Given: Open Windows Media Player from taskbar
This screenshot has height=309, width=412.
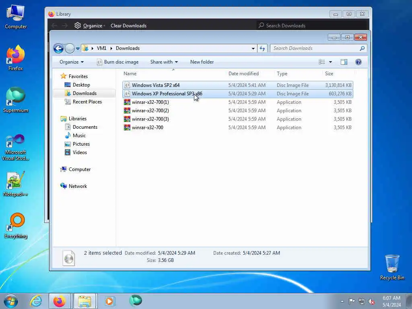Looking at the screenshot, I should [x=109, y=301].
